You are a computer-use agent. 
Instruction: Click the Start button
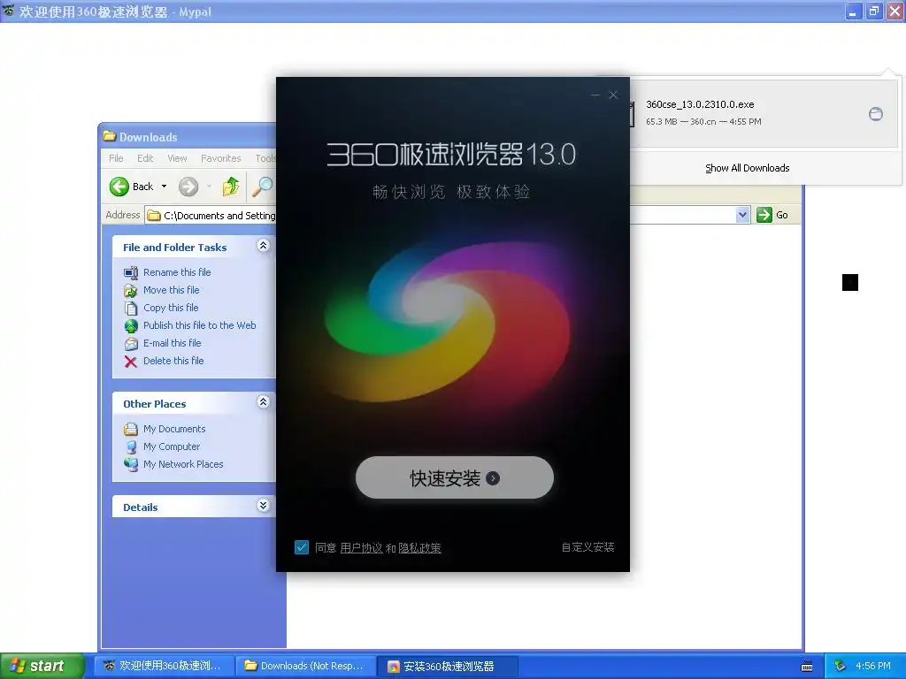point(41,666)
